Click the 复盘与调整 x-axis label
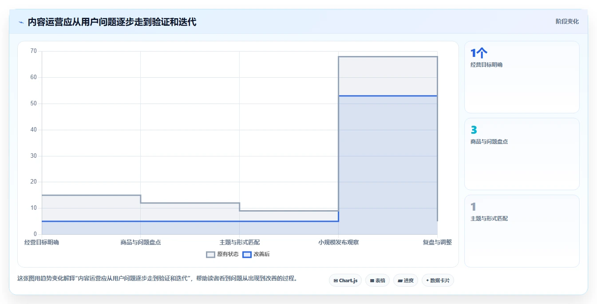The width and height of the screenshot is (597, 304). [x=437, y=242]
